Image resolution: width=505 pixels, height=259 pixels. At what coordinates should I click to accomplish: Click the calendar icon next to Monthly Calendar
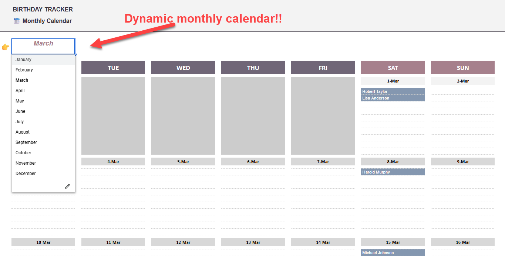pyautogui.click(x=16, y=21)
